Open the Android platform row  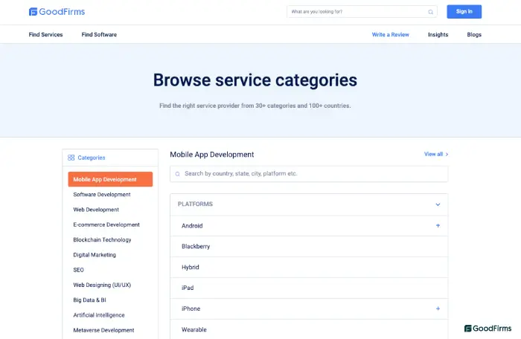[309, 226]
